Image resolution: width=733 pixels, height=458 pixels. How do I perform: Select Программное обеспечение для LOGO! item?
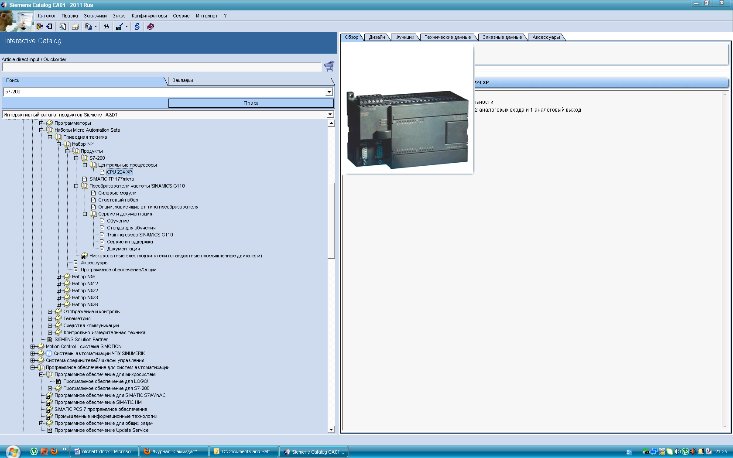(x=106, y=381)
